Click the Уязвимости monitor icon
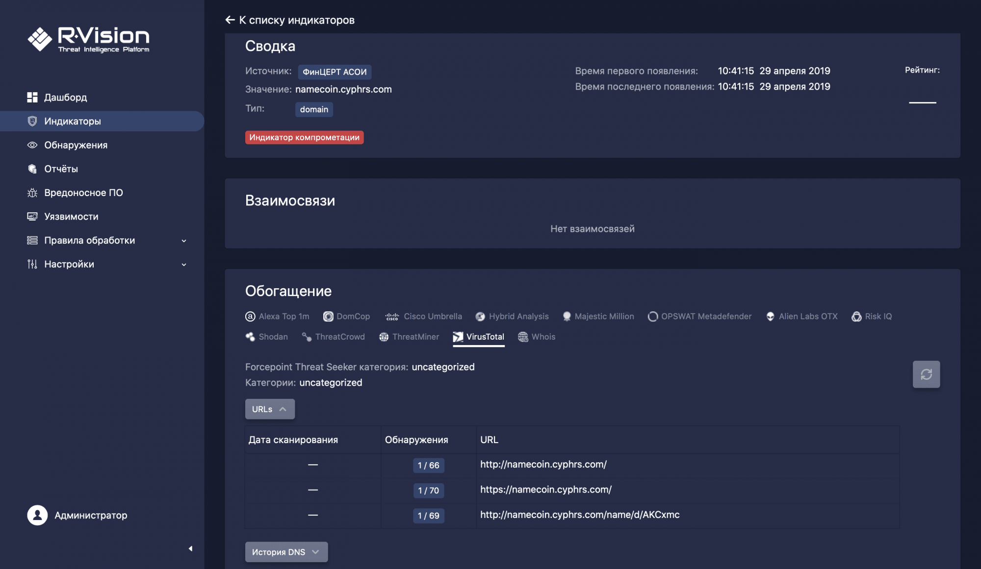 (32, 217)
